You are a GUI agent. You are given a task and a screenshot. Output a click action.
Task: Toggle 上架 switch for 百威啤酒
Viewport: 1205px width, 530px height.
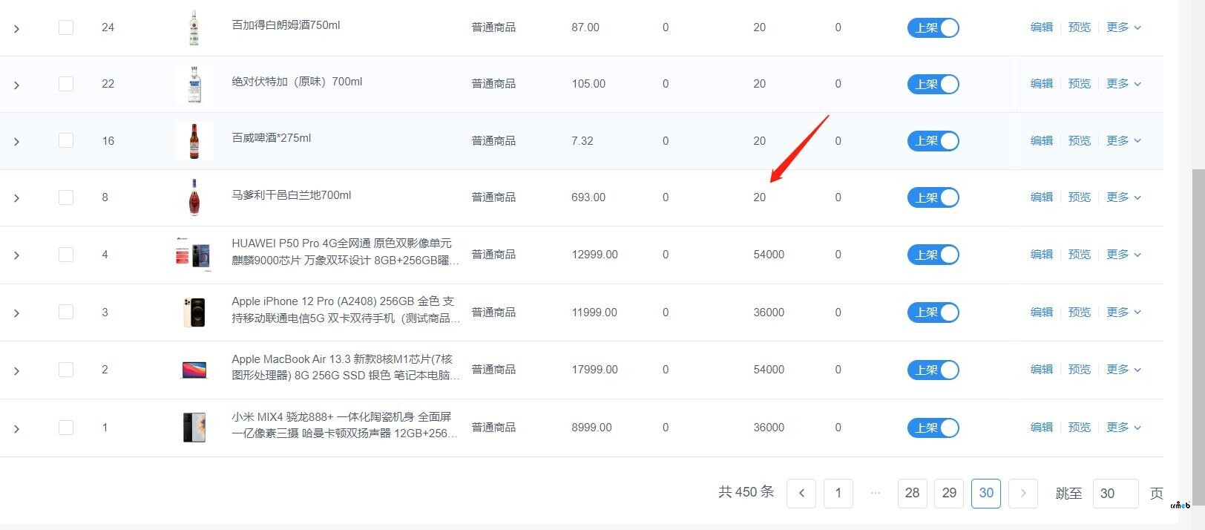point(933,141)
